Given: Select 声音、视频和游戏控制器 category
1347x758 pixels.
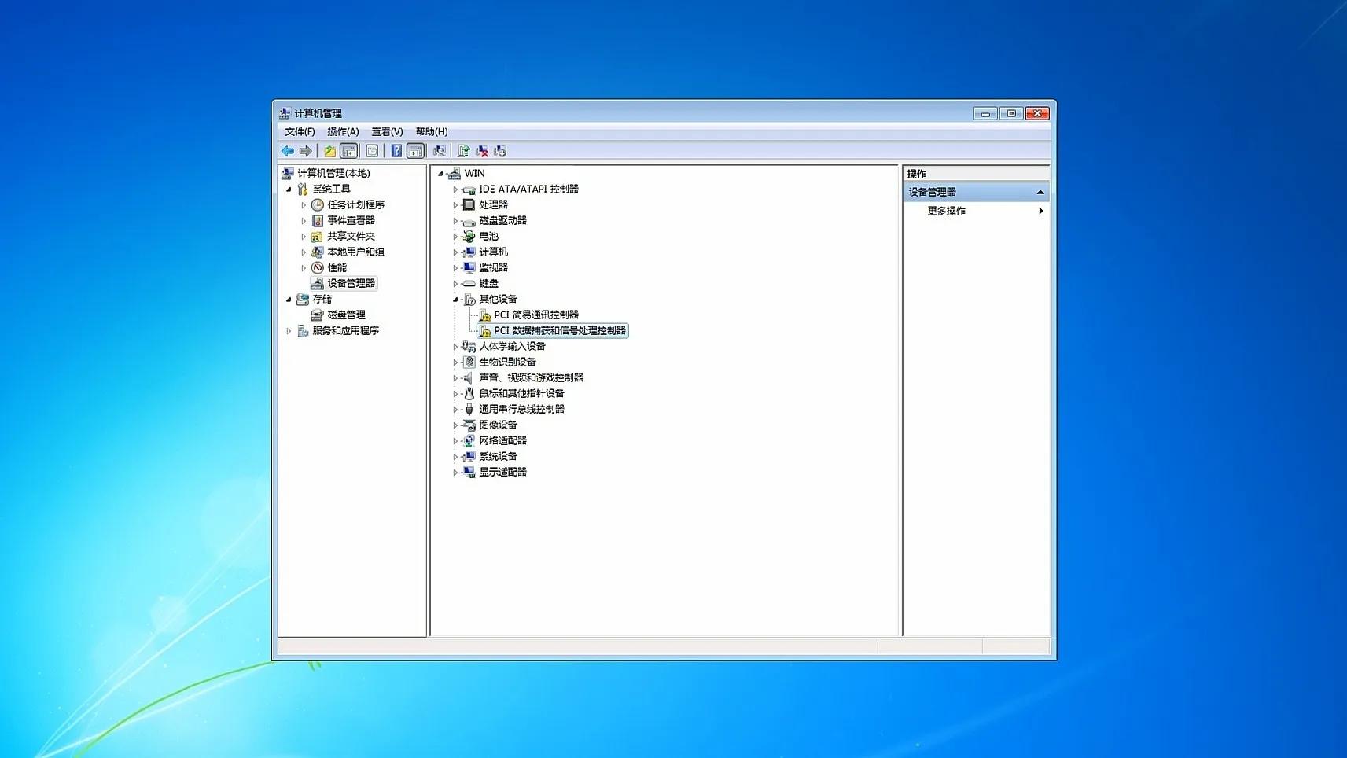Looking at the screenshot, I should tap(531, 377).
